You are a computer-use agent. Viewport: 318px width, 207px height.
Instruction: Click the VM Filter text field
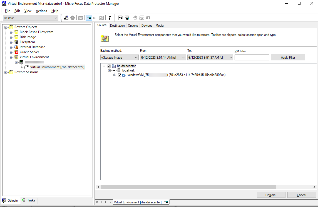pyautogui.click(x=252, y=58)
